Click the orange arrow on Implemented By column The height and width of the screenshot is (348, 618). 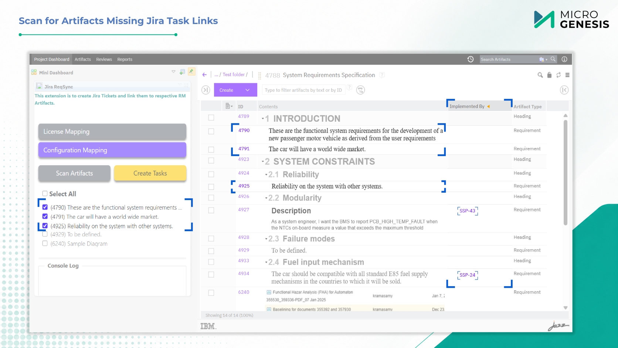488,107
